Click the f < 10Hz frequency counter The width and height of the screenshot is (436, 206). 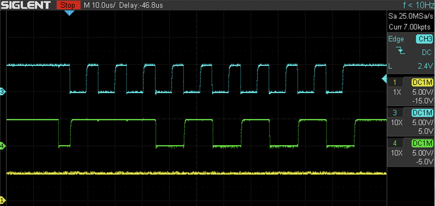tap(418, 5)
